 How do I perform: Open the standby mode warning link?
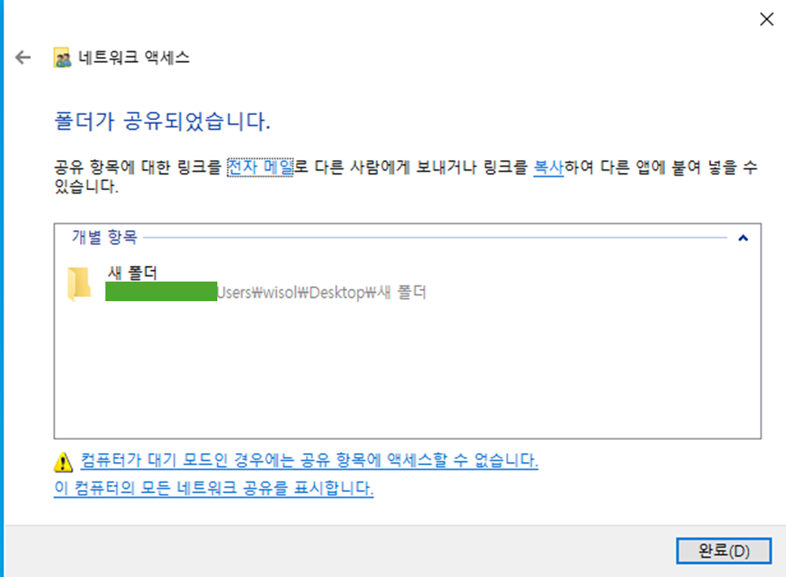[310, 460]
